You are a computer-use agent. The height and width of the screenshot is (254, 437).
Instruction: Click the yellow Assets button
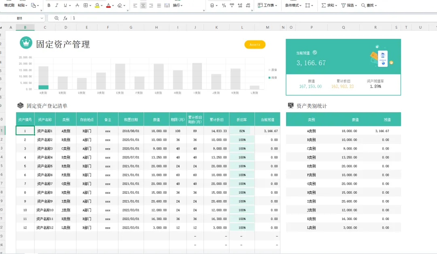[x=255, y=45]
